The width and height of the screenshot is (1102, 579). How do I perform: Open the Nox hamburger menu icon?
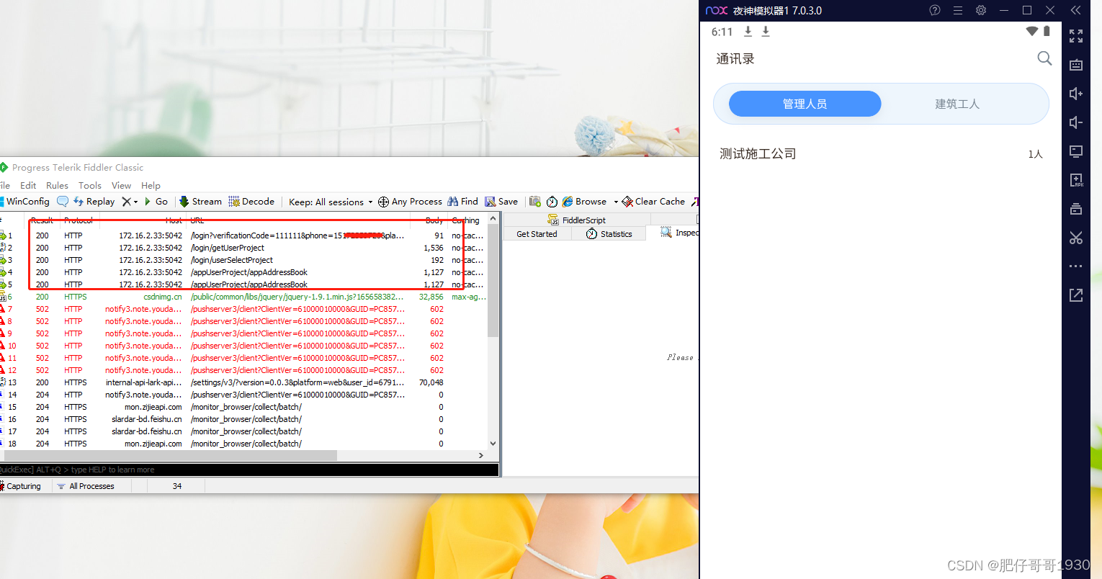pos(958,10)
